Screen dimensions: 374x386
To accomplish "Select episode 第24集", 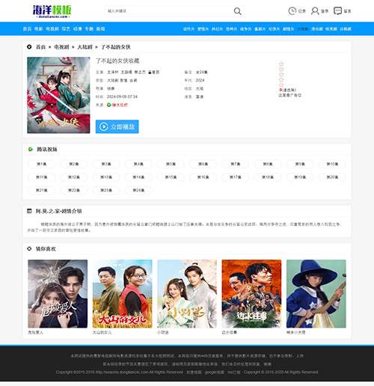I will point(138,190).
